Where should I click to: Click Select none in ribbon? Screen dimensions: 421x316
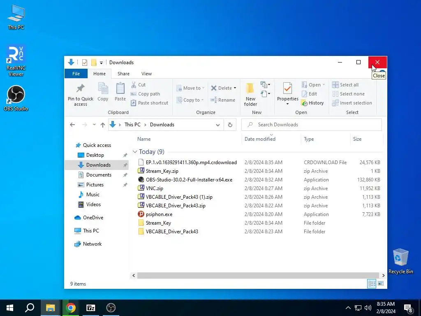tap(348, 94)
